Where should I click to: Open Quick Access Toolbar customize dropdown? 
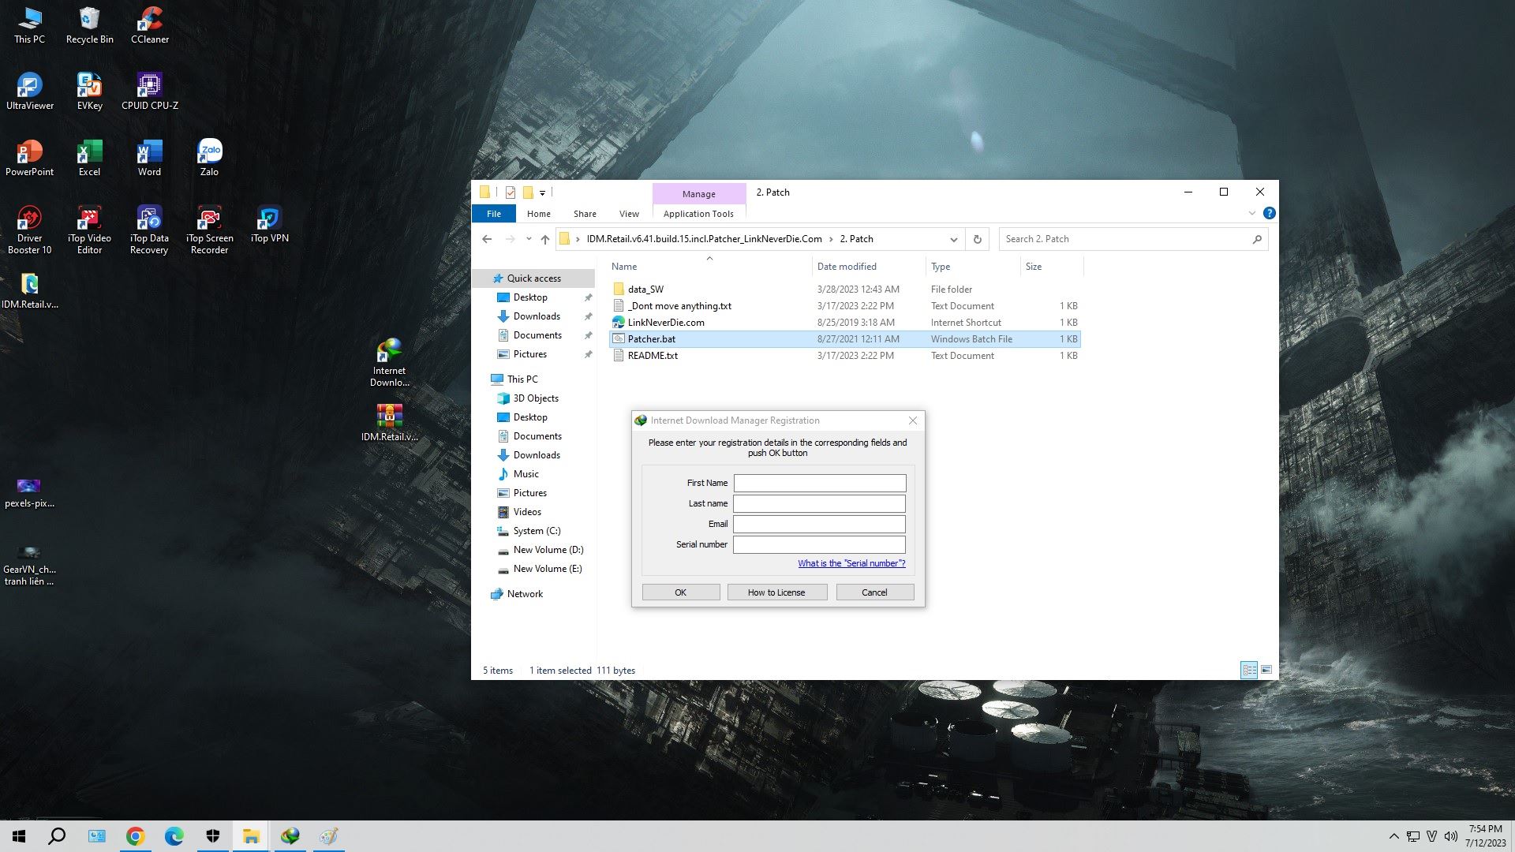coord(542,192)
